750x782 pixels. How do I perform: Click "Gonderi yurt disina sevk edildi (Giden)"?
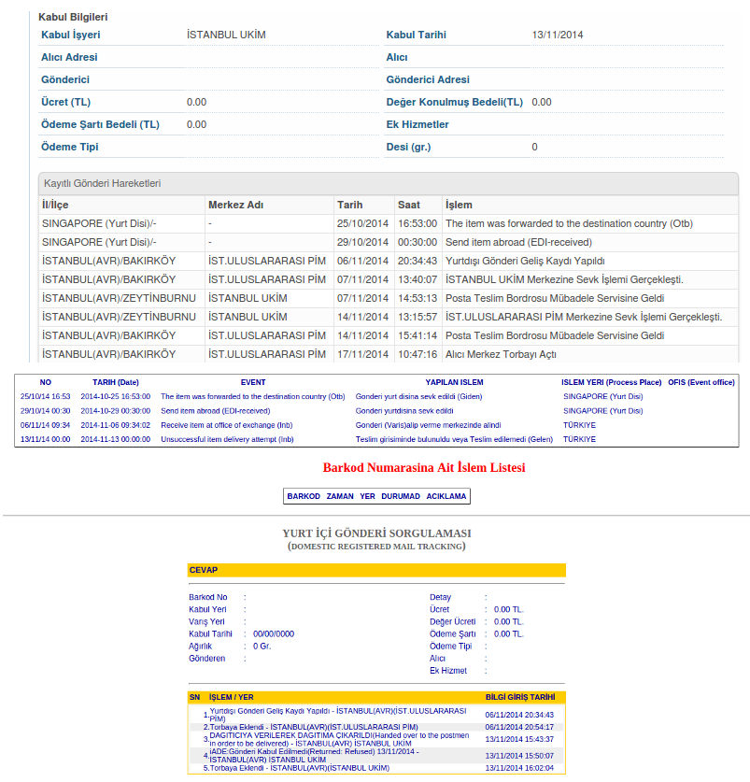418,396
